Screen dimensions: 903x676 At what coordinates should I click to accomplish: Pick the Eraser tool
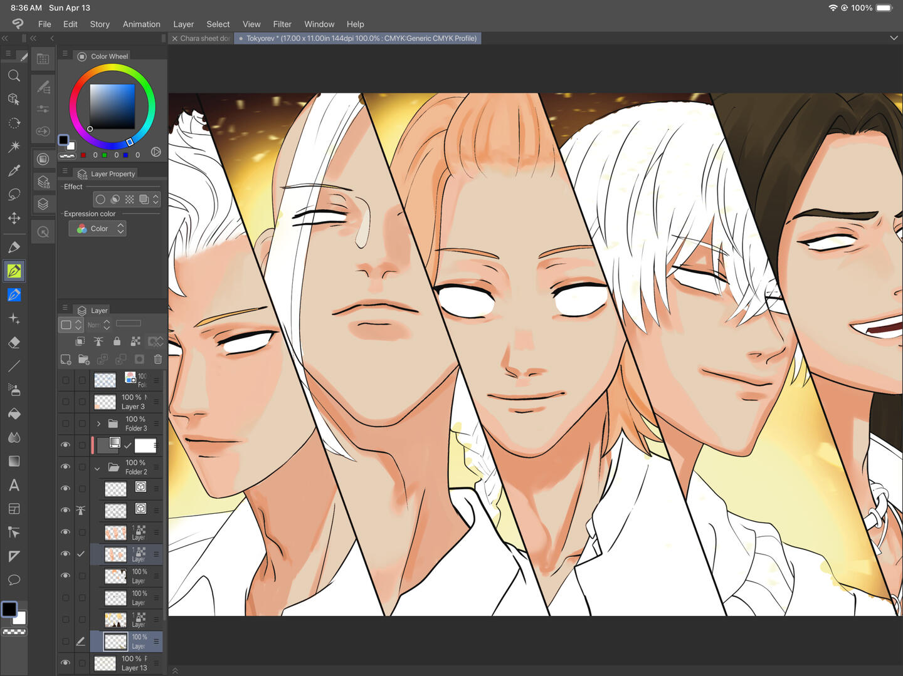click(x=14, y=343)
